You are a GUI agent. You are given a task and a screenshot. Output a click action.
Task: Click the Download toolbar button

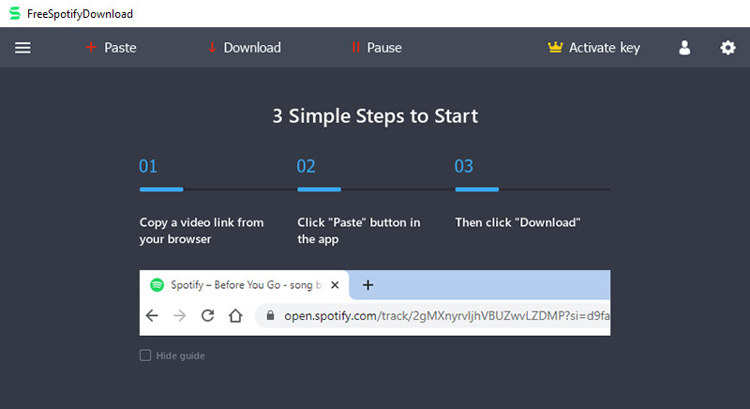245,48
